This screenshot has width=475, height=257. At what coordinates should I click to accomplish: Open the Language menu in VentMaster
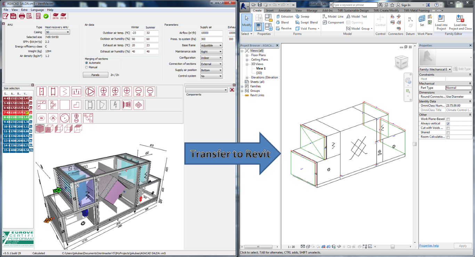(x=37, y=10)
